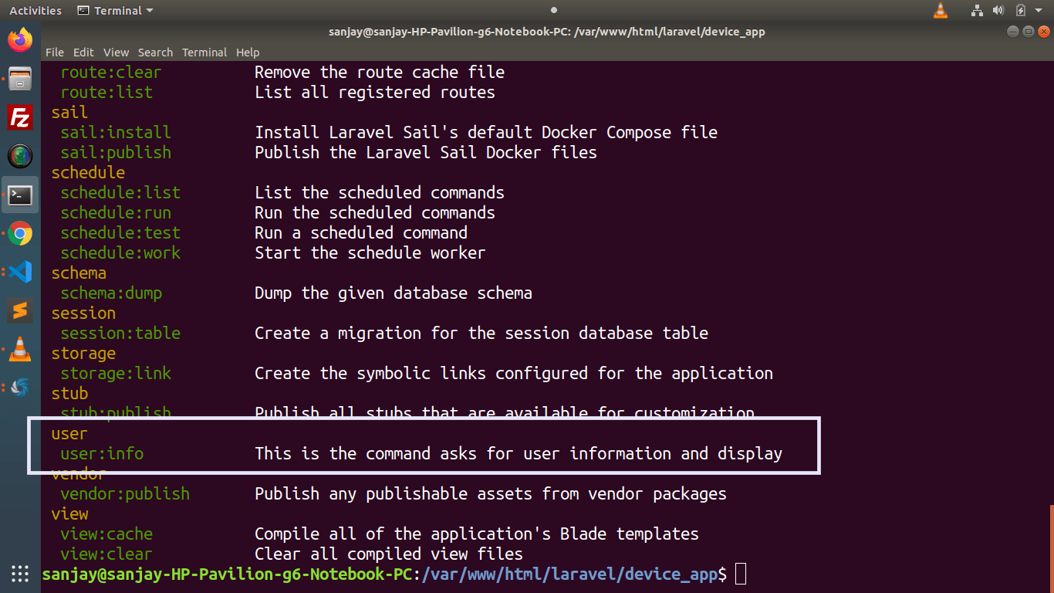Click the 'schedule:run' command text

point(116,213)
